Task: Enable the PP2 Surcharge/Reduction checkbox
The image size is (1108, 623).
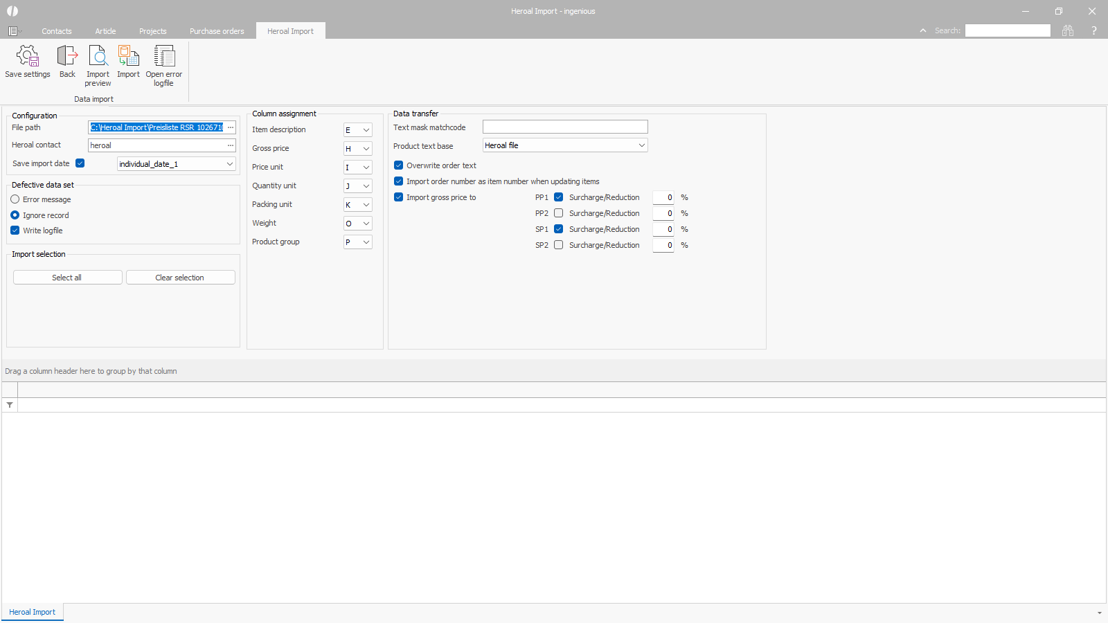Action: pos(559,213)
